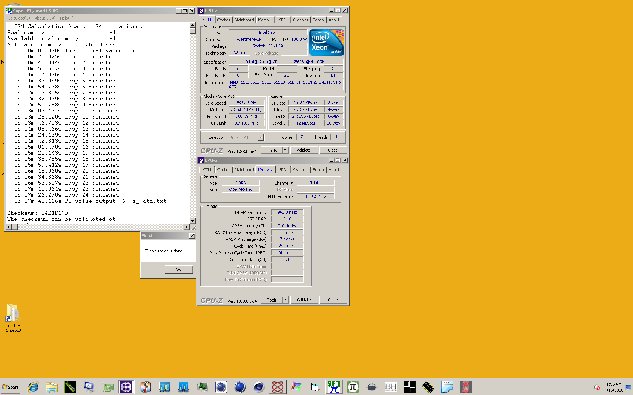The image size is (633, 395).
Task: Click Tools button in upper CPU-Z window
Action: coord(272,150)
